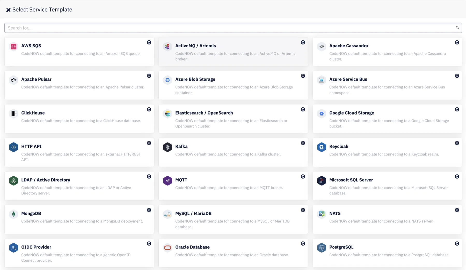This screenshot has width=466, height=270.
Task: Click the OIDC Provider hexagon icon
Action: coord(13,248)
